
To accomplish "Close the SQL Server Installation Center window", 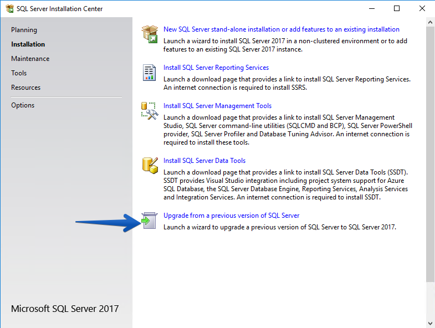I will 422,9.
